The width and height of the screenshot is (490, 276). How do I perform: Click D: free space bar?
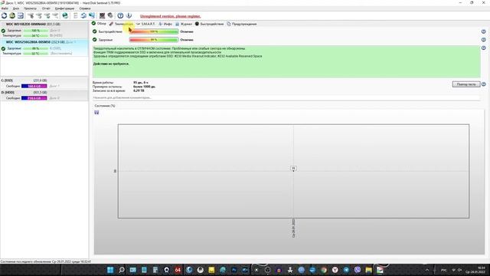[x=34, y=98]
